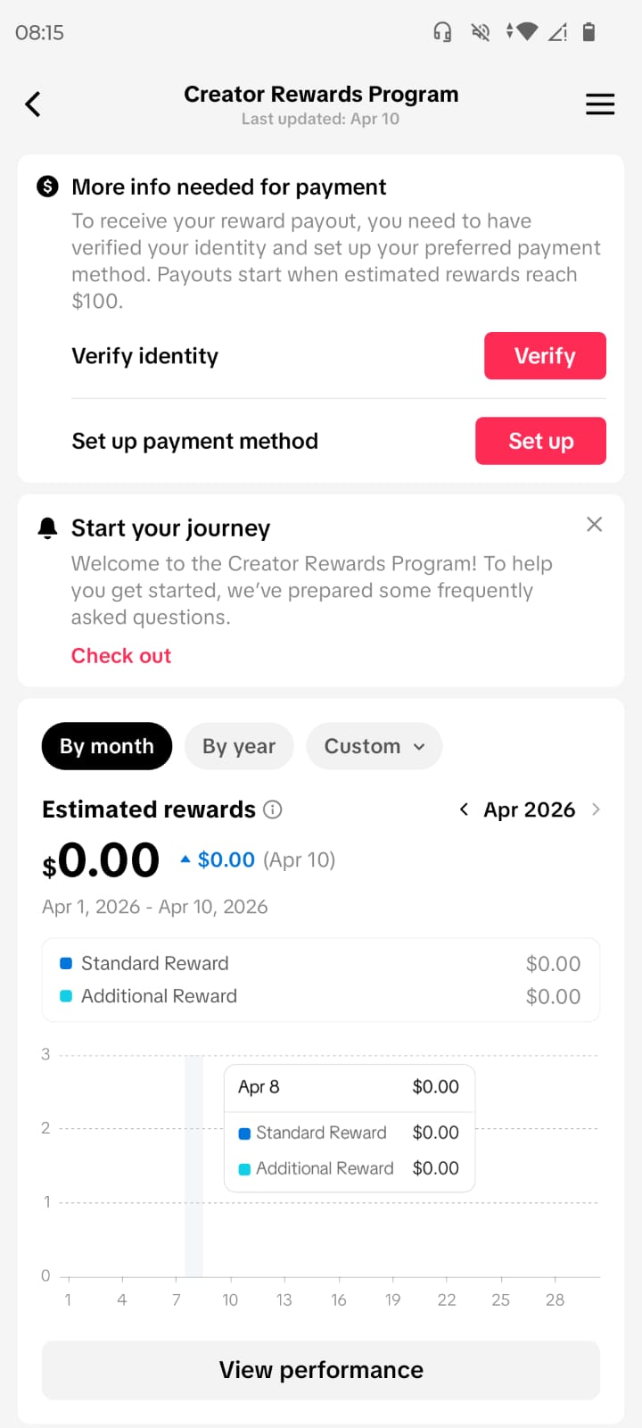Expand the Custom date range dropdown

point(374,746)
